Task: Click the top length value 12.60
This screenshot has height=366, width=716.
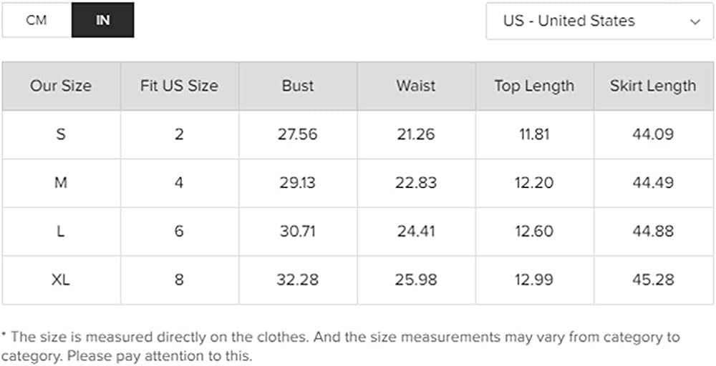Action: [534, 232]
